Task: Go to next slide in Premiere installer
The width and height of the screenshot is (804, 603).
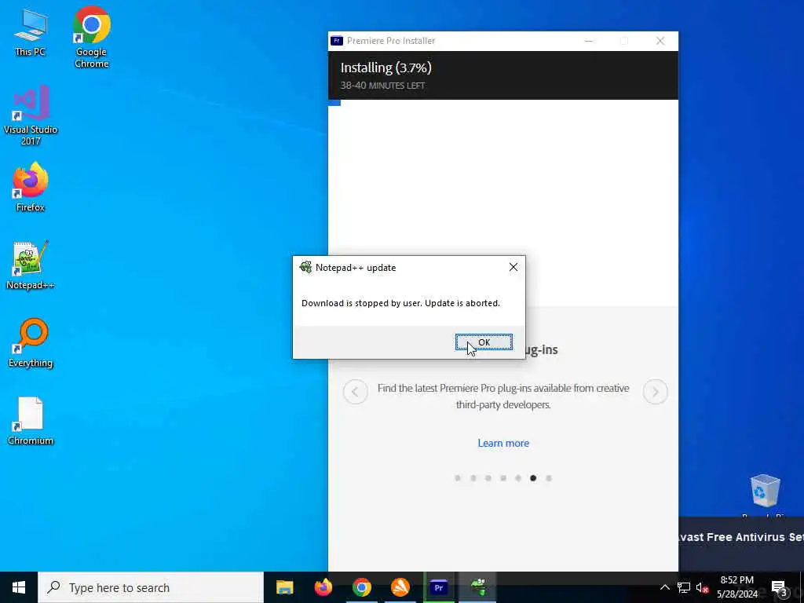Action: tap(656, 392)
